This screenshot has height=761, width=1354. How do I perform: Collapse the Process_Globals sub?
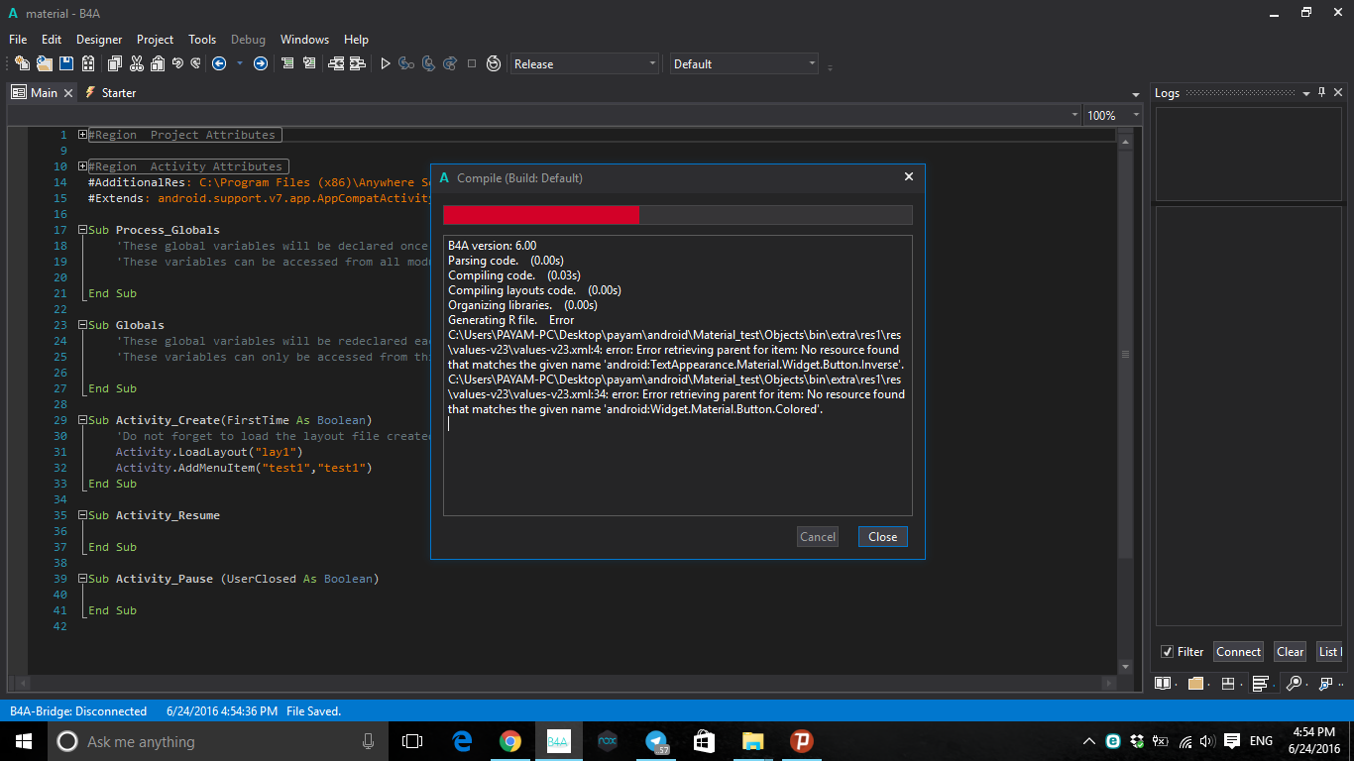point(83,230)
